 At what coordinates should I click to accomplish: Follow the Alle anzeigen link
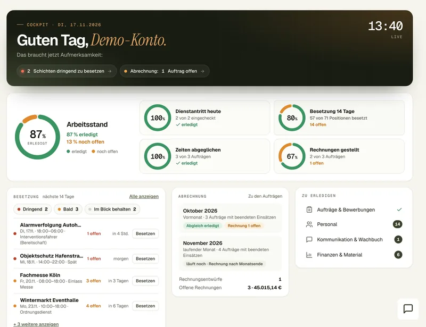144,197
